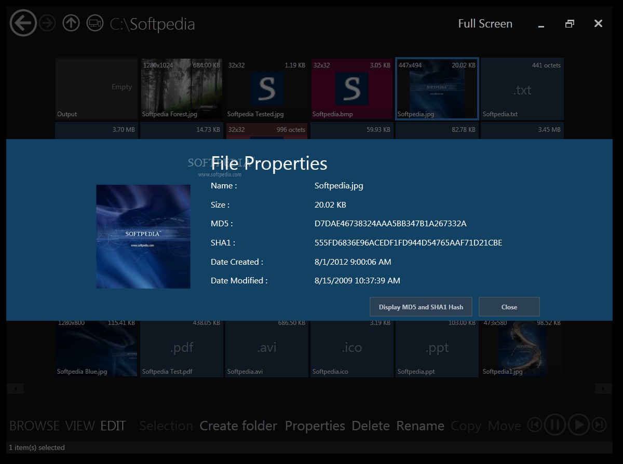Restore down the application window
The width and height of the screenshot is (623, 464).
570,24
